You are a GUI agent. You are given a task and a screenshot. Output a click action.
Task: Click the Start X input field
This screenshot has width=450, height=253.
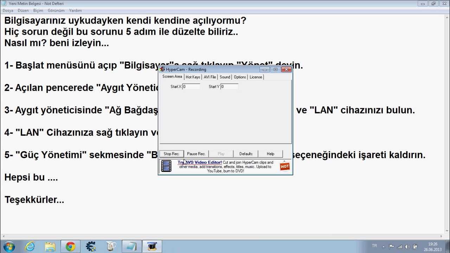point(191,86)
